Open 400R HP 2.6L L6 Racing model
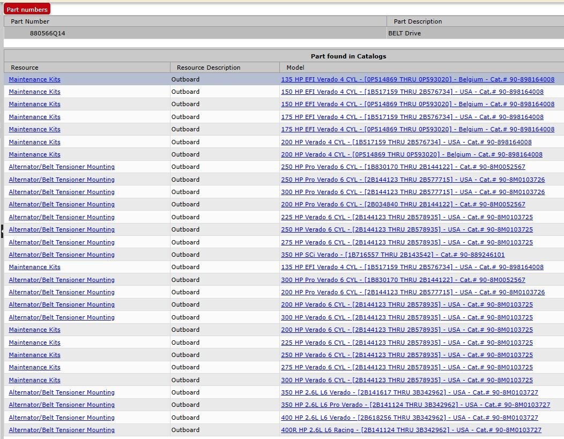The width and height of the screenshot is (564, 439). click(411, 430)
